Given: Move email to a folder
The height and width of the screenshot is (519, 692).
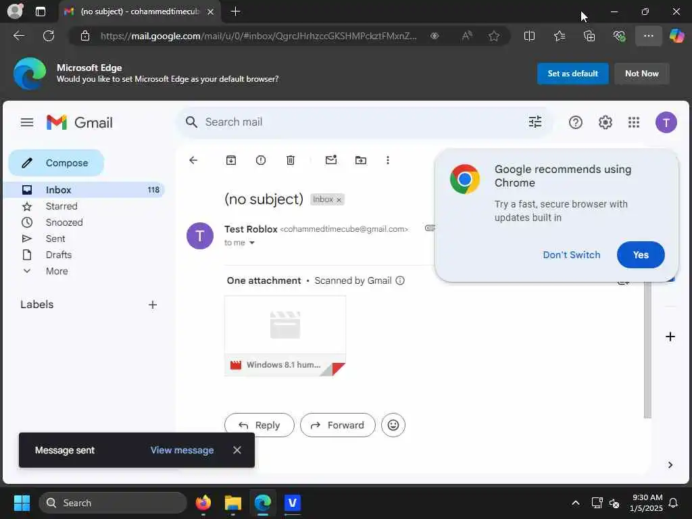Looking at the screenshot, I should click(361, 160).
